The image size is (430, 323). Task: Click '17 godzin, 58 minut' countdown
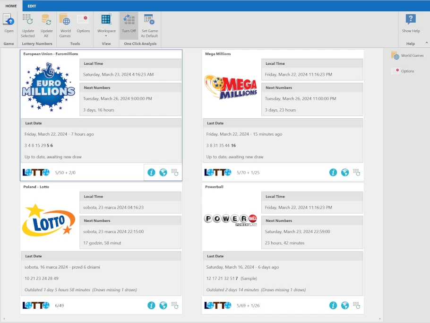(x=102, y=243)
